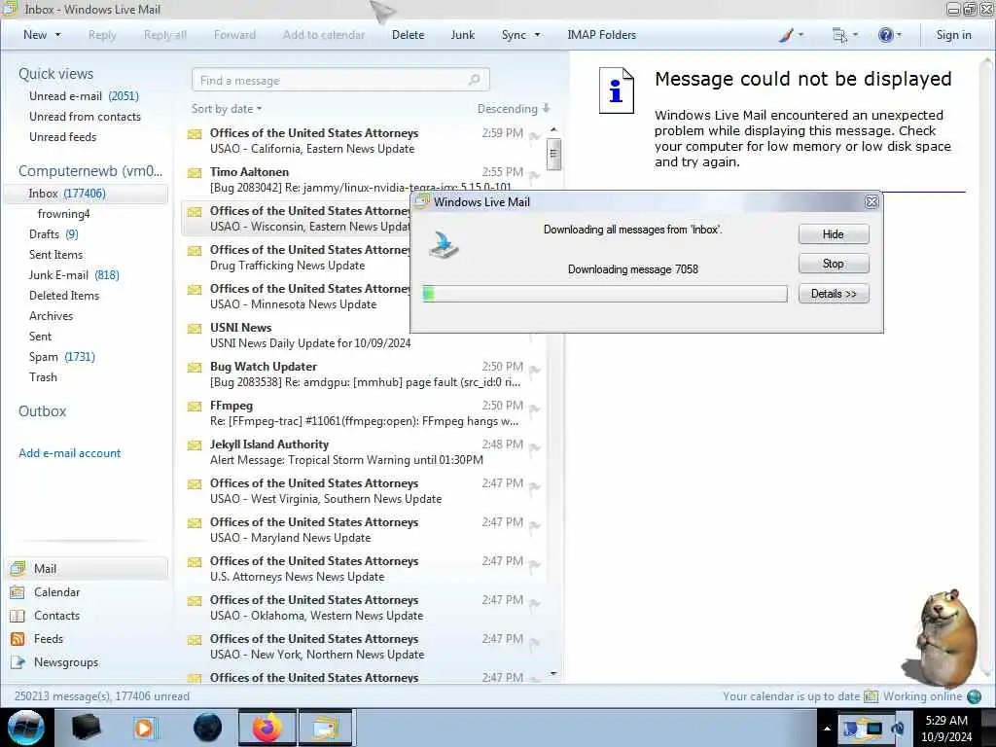Open Firefox from the taskbar

(x=267, y=728)
